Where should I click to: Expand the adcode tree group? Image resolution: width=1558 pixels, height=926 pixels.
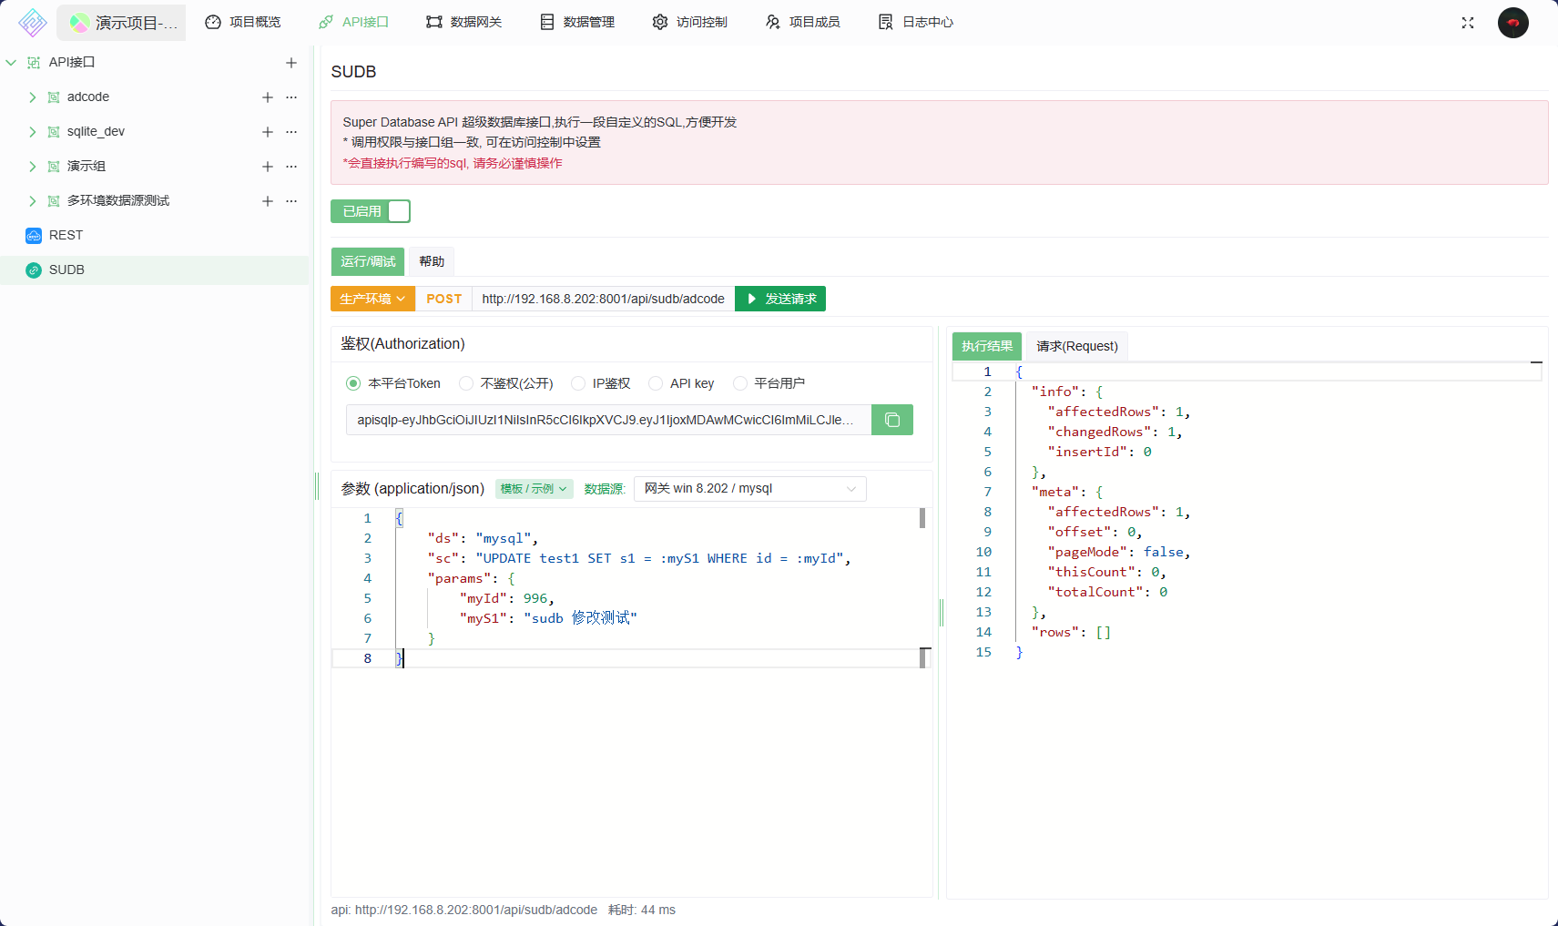(33, 97)
